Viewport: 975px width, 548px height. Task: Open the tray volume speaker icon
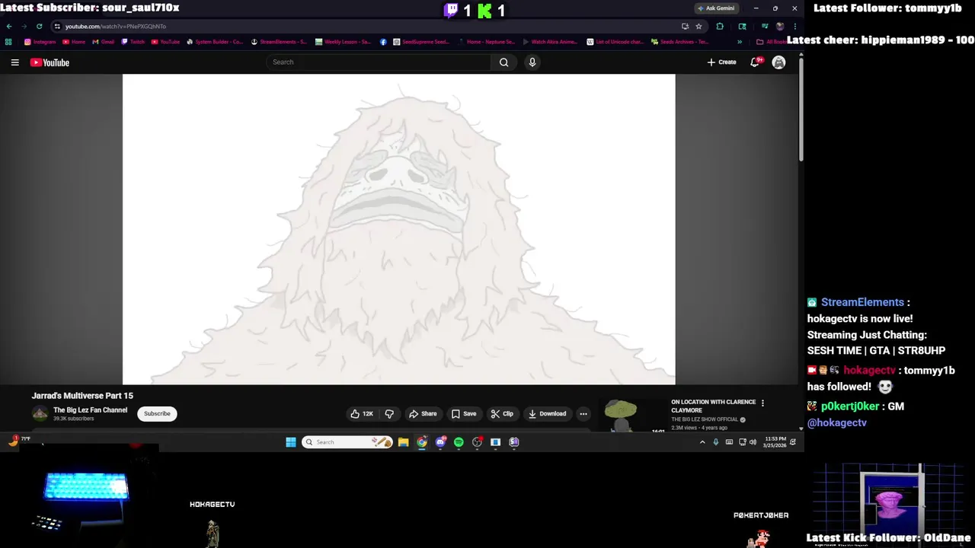click(753, 442)
